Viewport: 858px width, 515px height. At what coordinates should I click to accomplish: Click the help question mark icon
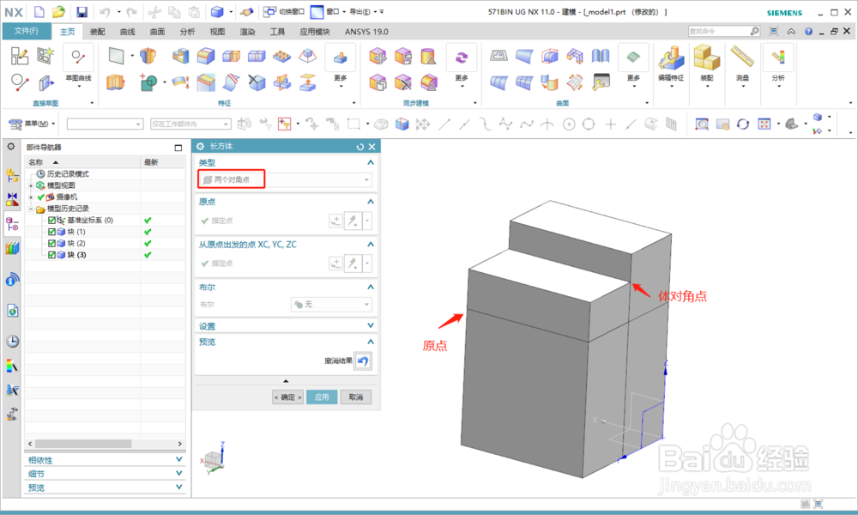[x=808, y=31]
